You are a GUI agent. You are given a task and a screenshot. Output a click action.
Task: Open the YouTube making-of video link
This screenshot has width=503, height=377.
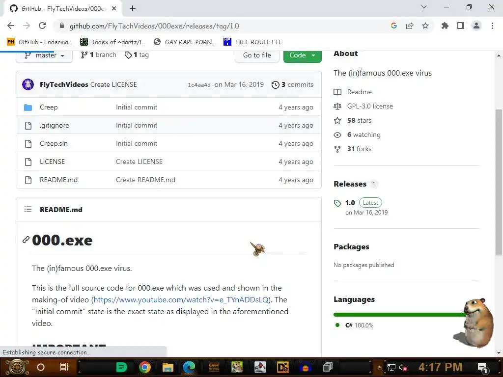(x=181, y=300)
